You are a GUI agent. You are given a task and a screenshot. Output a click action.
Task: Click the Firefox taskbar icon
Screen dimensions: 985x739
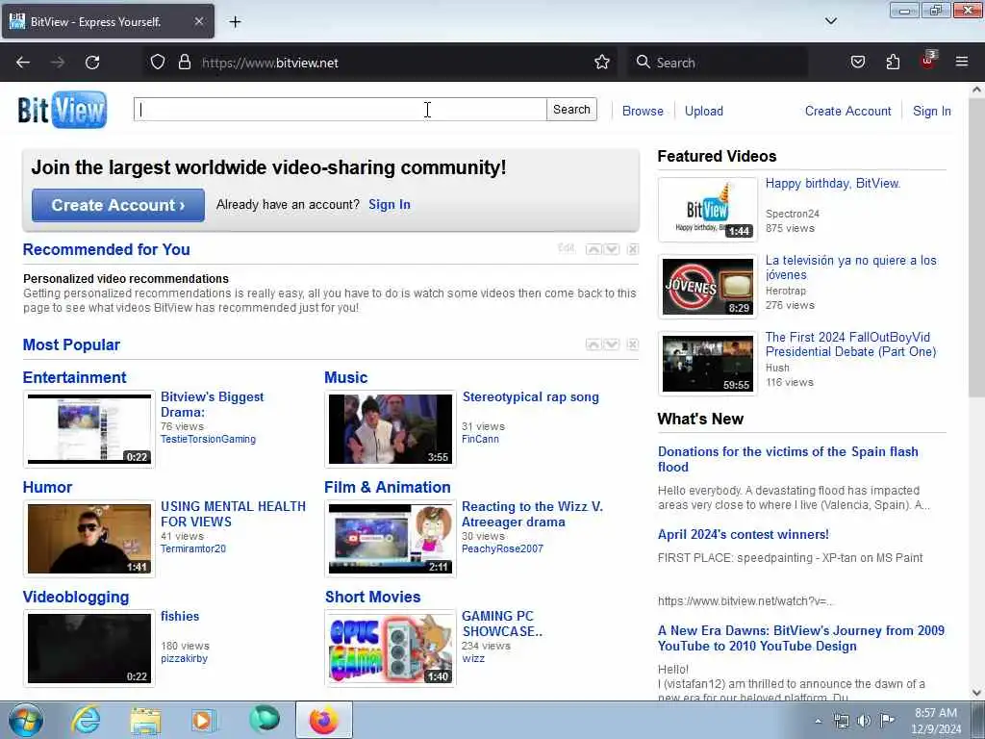click(323, 720)
